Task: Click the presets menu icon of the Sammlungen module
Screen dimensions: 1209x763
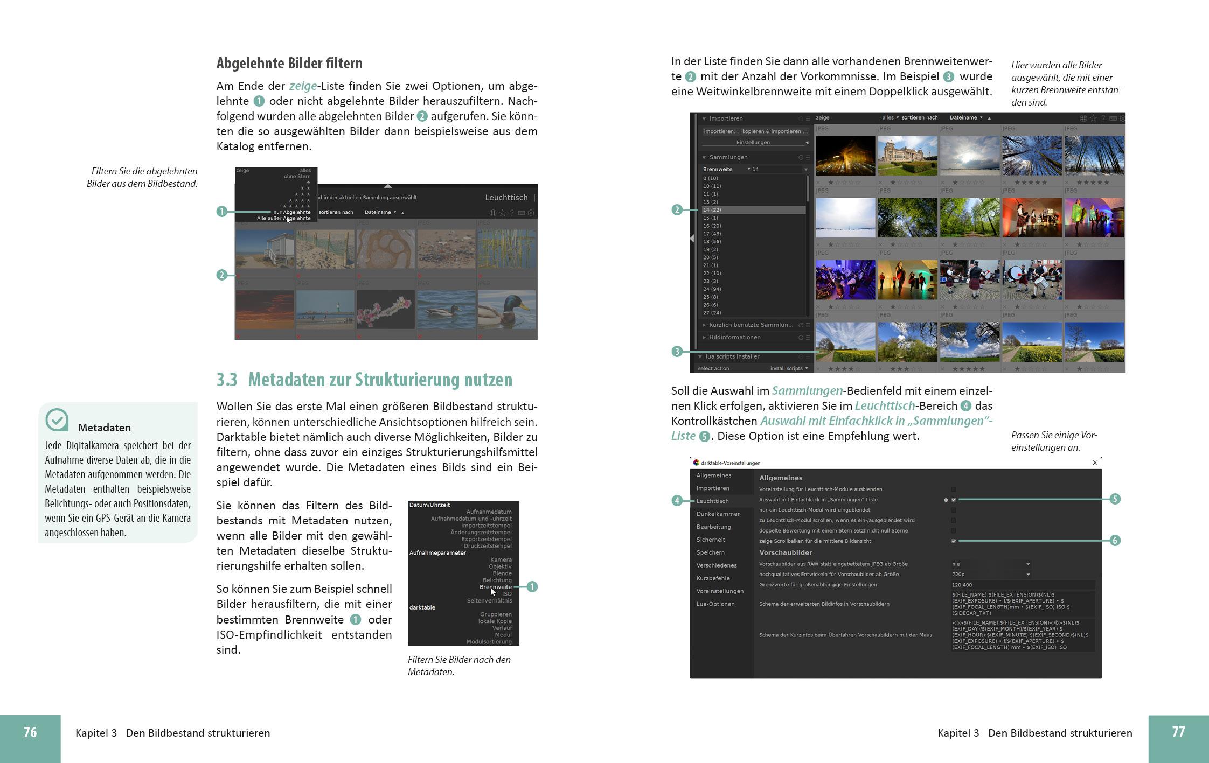Action: pyautogui.click(x=808, y=157)
